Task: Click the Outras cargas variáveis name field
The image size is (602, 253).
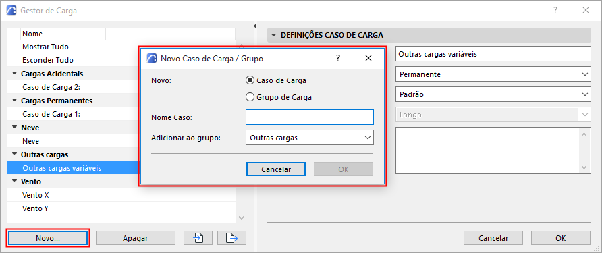Action: tap(493, 54)
